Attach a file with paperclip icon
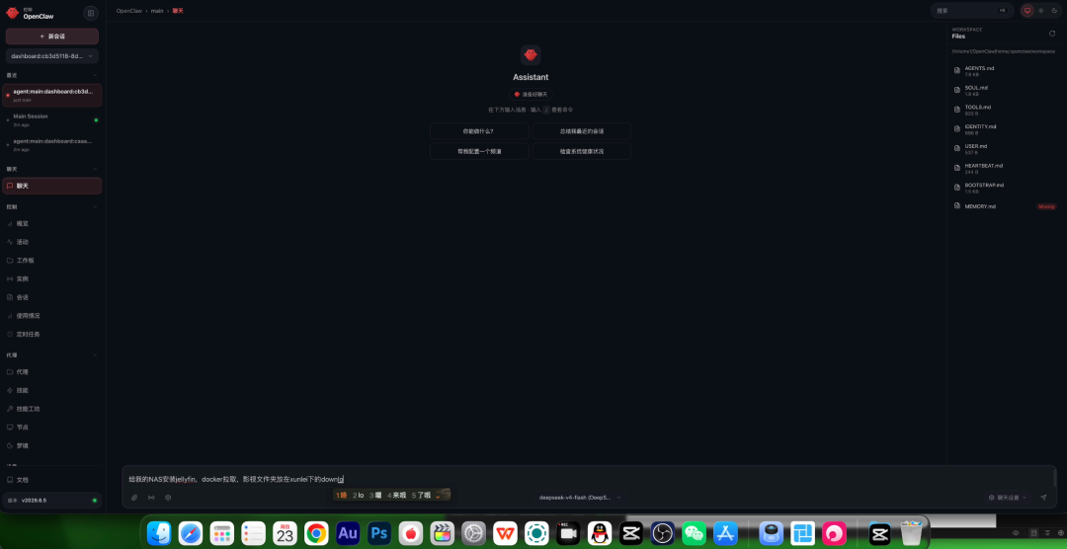1067x549 pixels. tap(134, 498)
